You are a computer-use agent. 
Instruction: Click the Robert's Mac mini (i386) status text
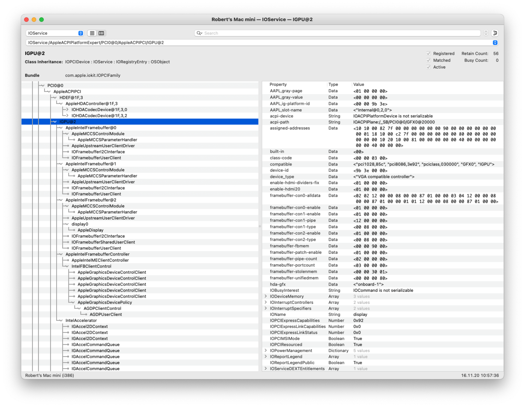click(x=49, y=375)
